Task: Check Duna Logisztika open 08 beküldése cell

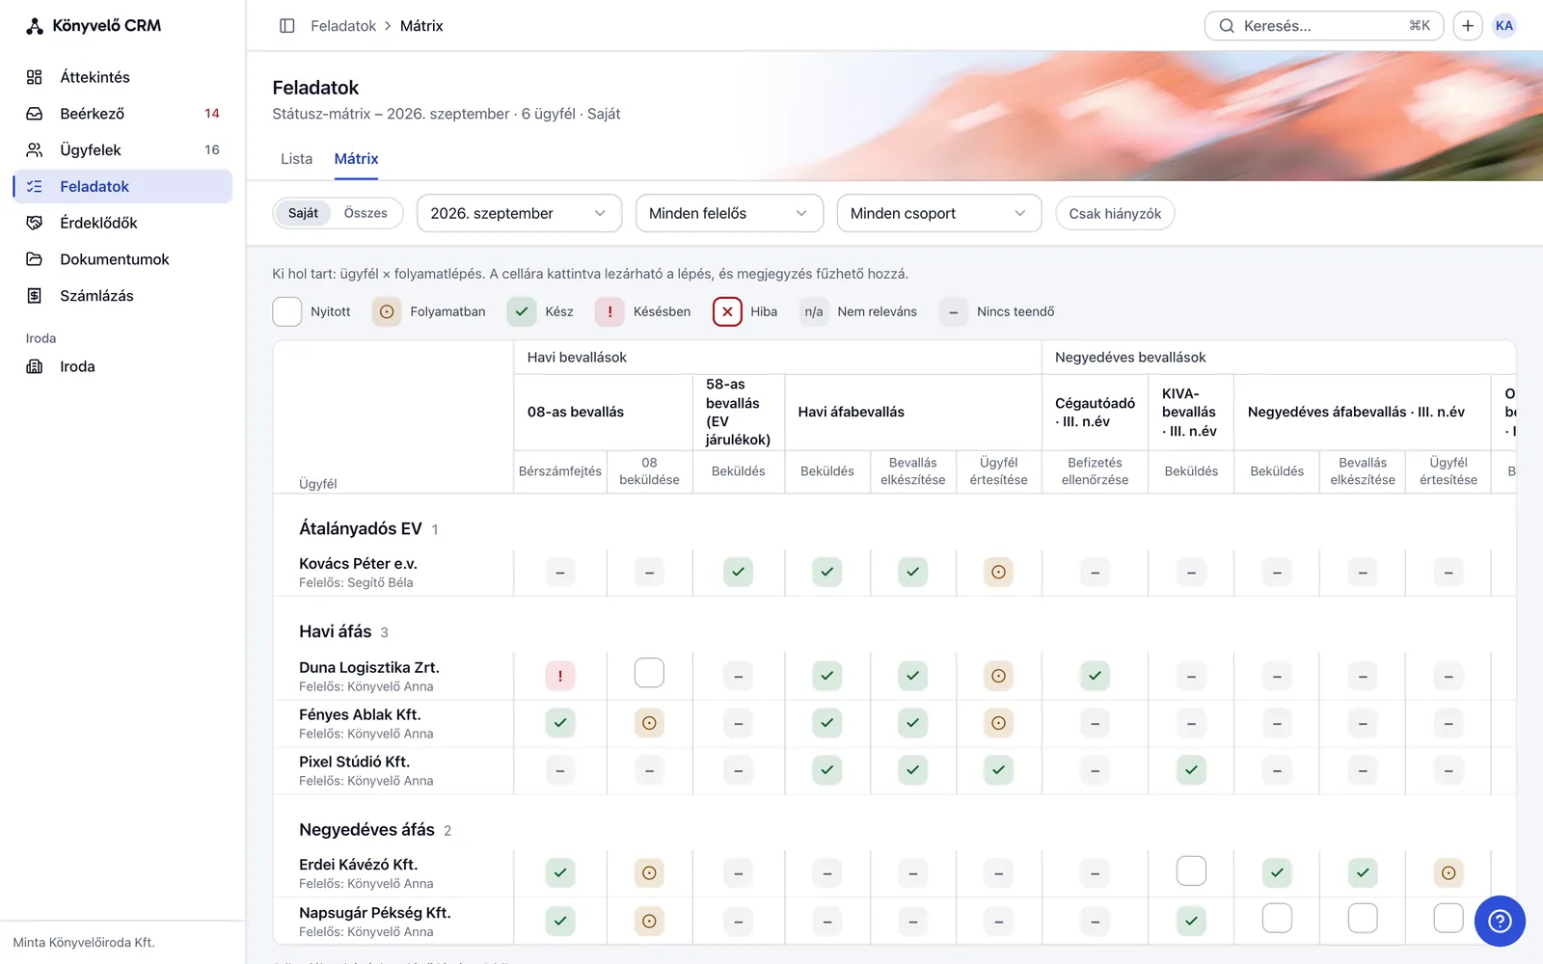Action: tap(649, 673)
